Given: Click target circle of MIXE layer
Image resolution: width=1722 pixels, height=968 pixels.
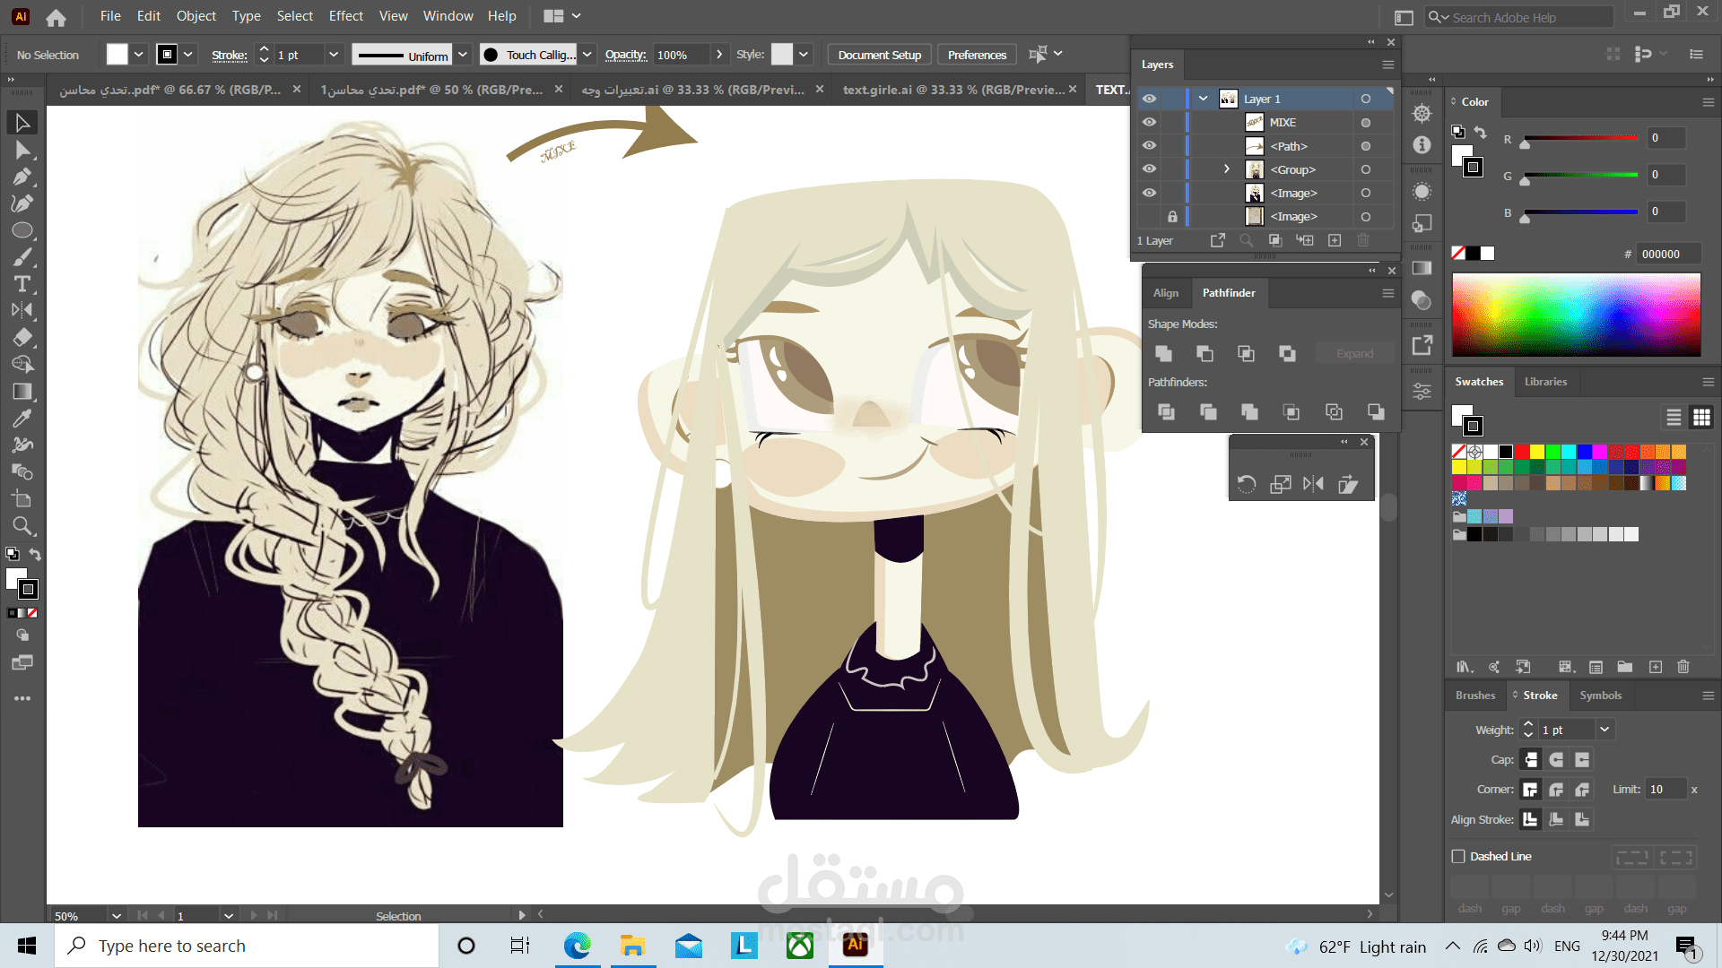Looking at the screenshot, I should click(1366, 123).
